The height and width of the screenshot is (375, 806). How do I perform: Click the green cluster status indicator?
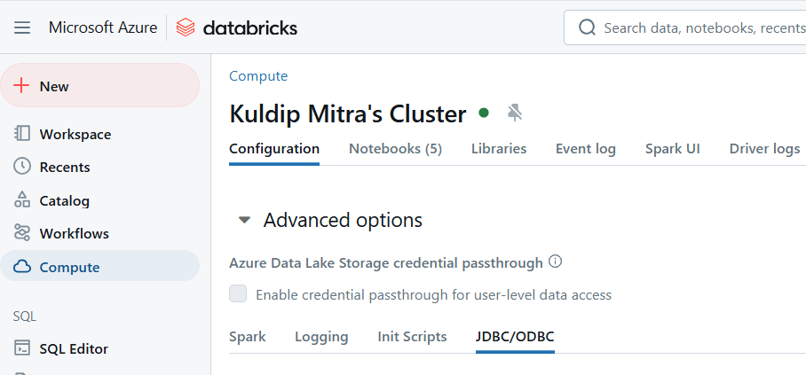(484, 113)
